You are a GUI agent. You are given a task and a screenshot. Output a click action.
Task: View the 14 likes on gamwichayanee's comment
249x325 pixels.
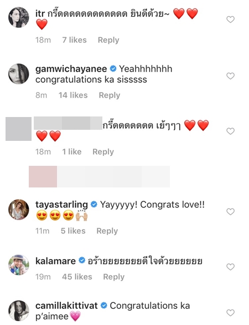73,95
